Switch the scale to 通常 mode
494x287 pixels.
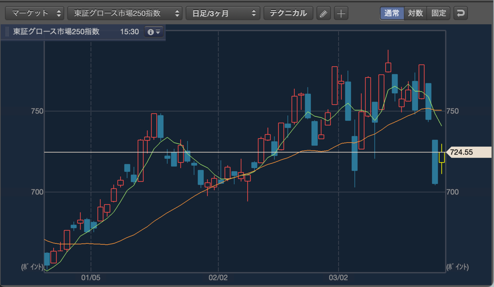point(392,13)
